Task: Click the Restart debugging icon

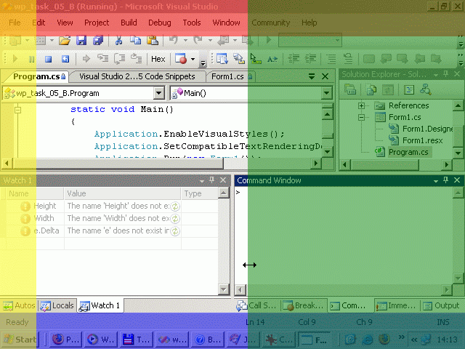Action: (65, 59)
